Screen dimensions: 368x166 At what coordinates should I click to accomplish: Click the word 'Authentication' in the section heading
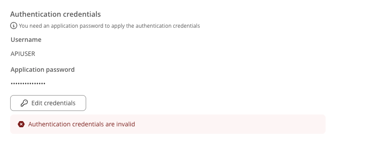(x=36, y=14)
